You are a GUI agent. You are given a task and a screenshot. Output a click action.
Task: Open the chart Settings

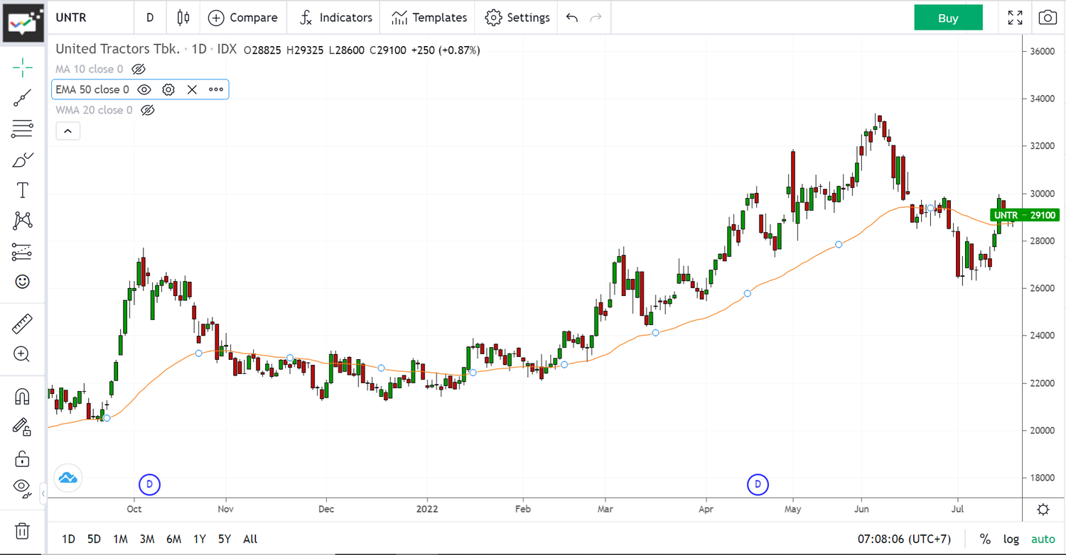point(517,18)
